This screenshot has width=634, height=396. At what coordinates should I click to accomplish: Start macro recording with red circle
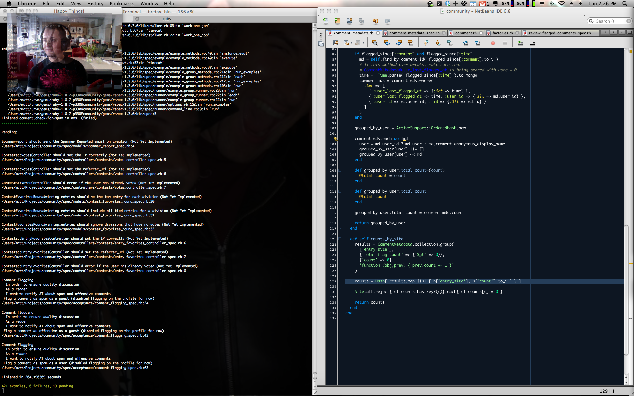[x=493, y=43]
